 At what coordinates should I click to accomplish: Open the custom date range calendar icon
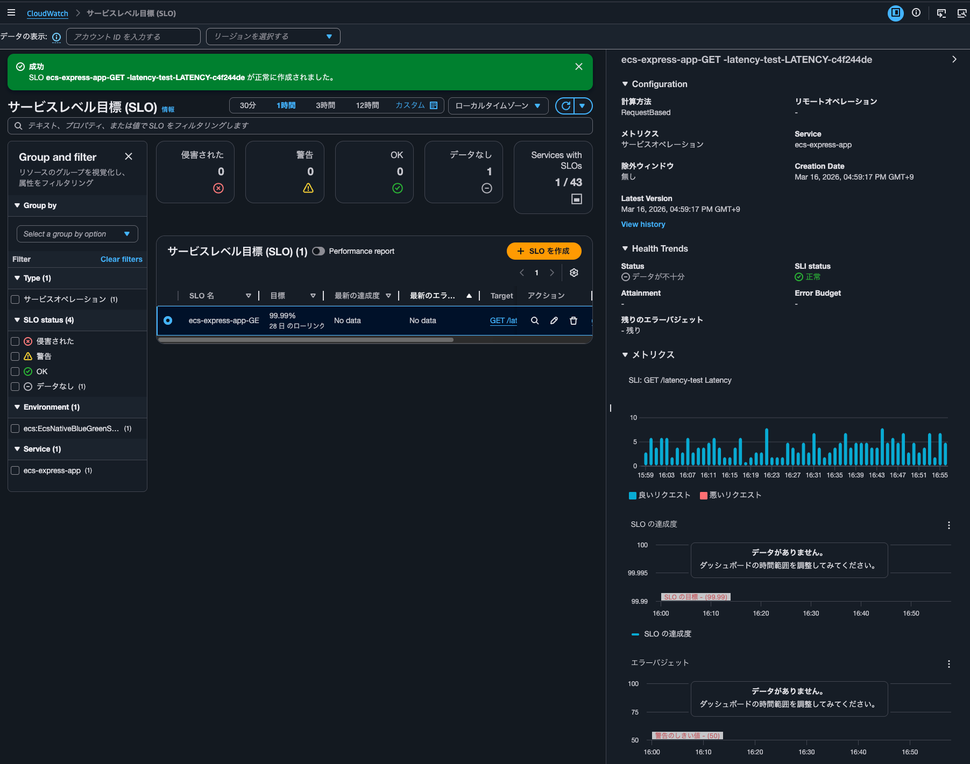pos(434,105)
